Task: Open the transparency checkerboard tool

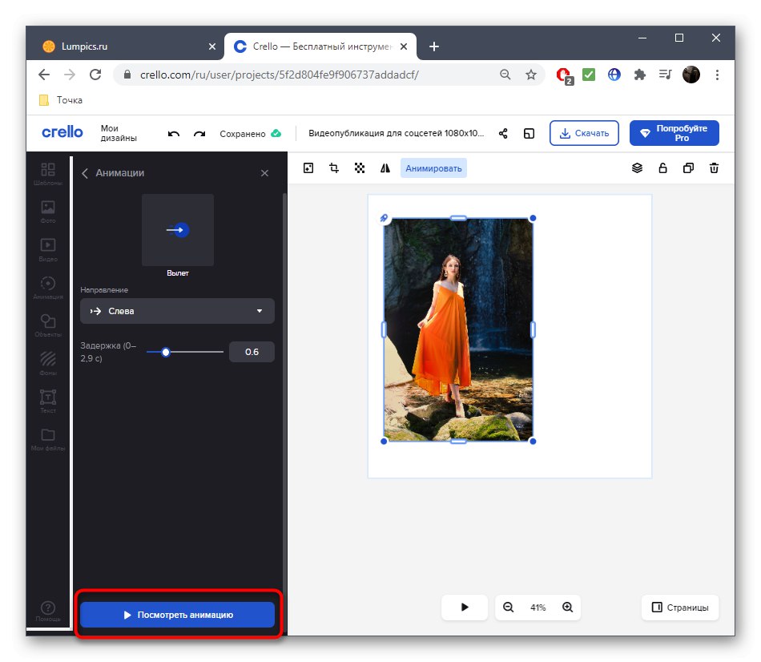Action: tap(360, 168)
